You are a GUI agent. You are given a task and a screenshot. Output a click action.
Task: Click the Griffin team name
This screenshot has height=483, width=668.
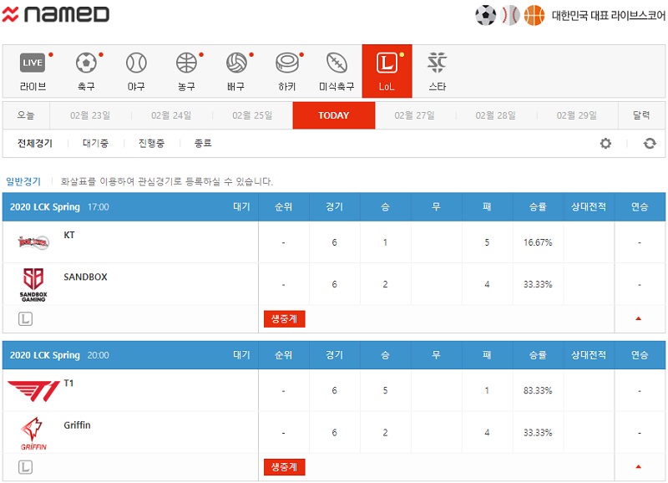tap(77, 425)
